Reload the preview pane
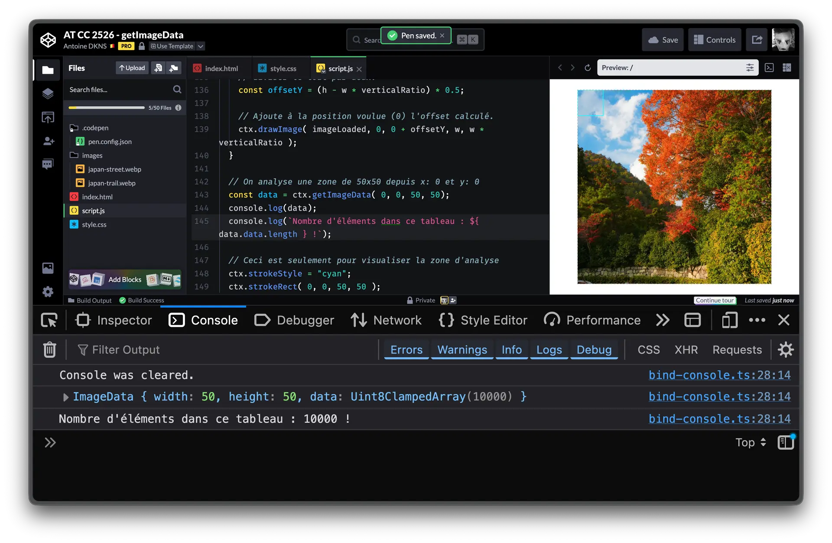The image size is (832, 543). pos(588,68)
